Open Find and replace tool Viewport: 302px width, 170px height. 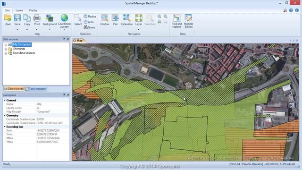[x=176, y=21]
